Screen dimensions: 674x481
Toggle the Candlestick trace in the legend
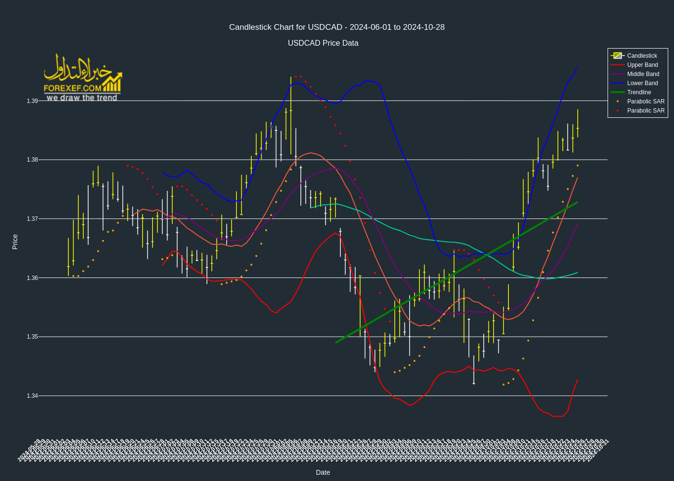pos(637,56)
